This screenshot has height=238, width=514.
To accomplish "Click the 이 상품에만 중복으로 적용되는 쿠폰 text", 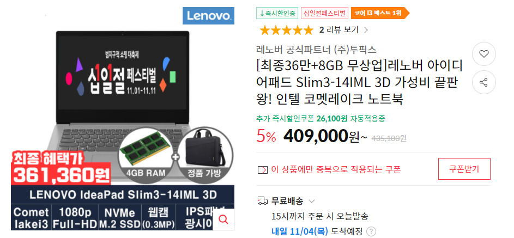I will [336, 169].
